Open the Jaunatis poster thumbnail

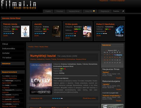(56, 31)
